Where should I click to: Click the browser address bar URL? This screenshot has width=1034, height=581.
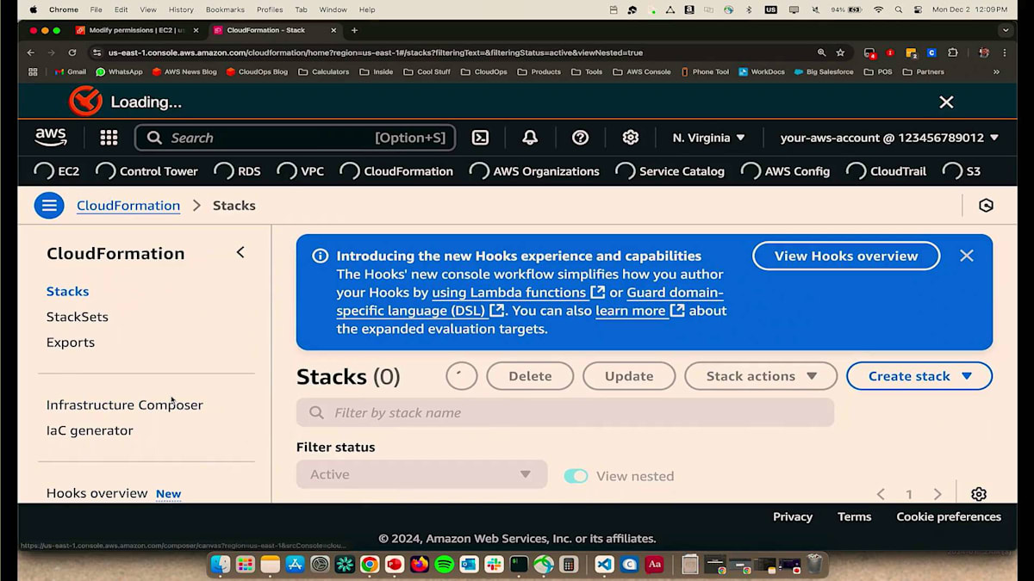point(376,53)
